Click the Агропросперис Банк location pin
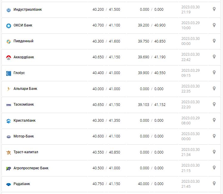Viewport: 223px width, 194px height. [214, 168]
